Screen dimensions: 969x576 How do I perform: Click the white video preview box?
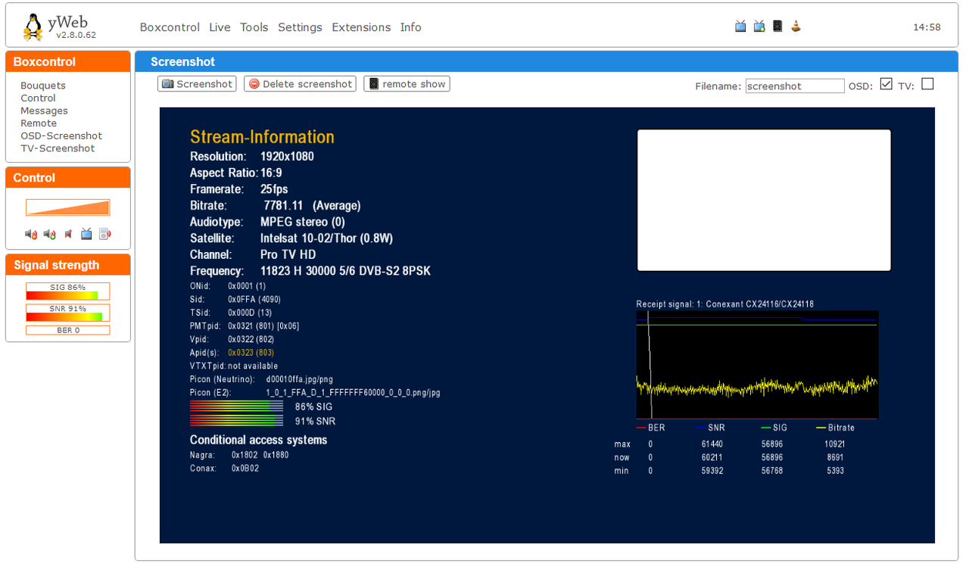tap(764, 200)
